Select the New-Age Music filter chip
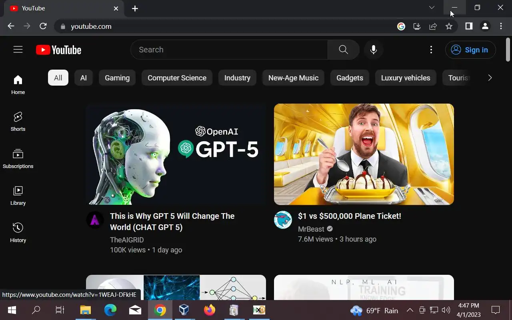This screenshot has height=320, width=512. pos(293,78)
